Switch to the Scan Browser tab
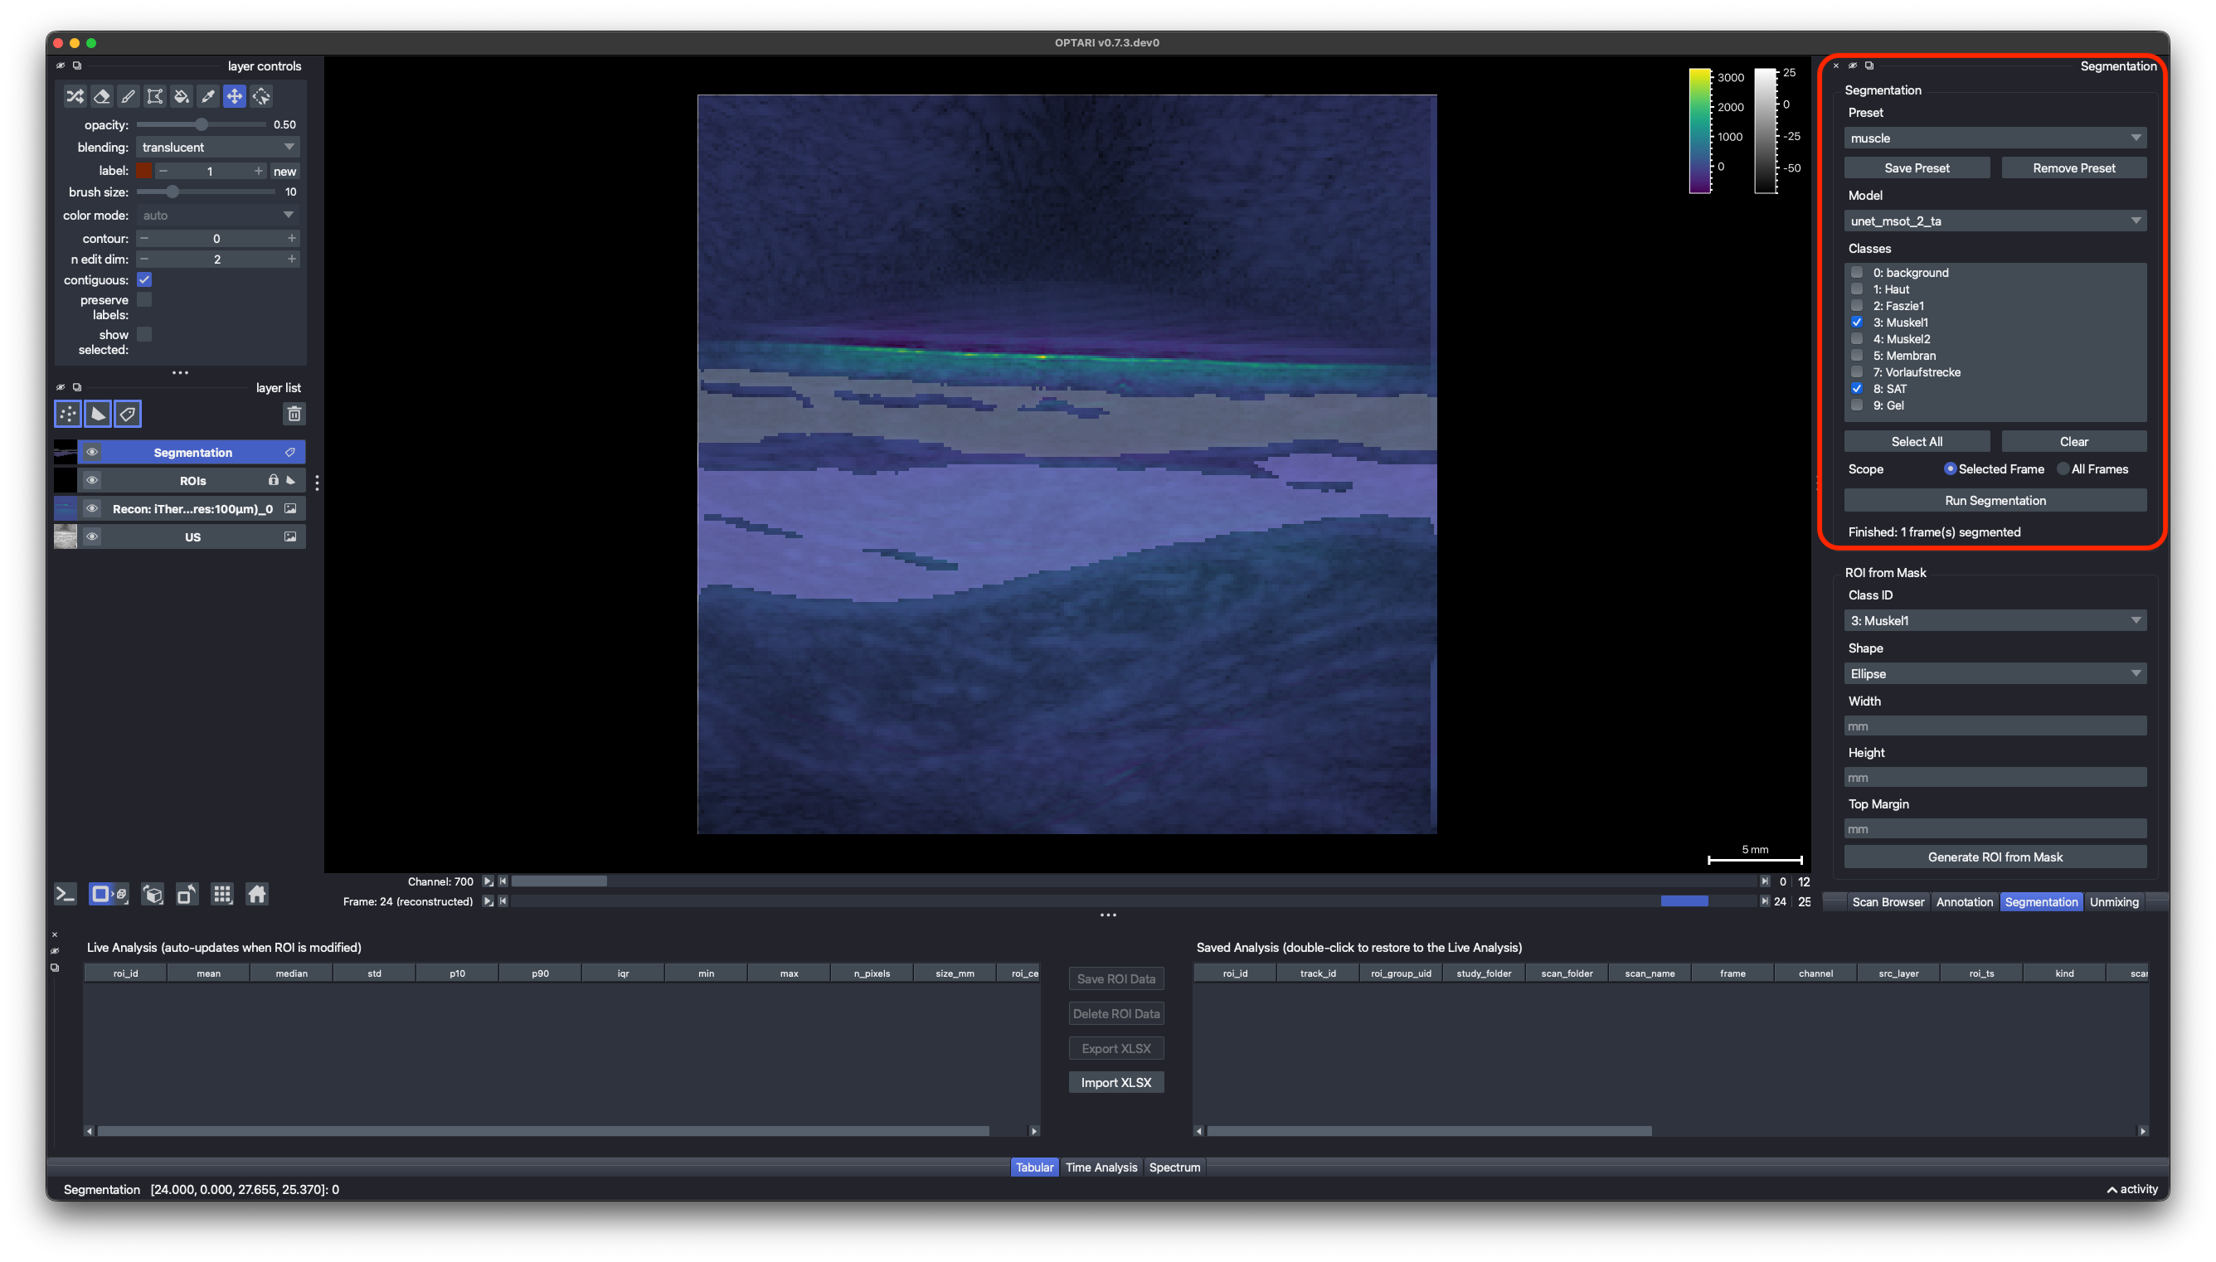The image size is (2216, 1262). coord(1888,902)
